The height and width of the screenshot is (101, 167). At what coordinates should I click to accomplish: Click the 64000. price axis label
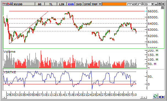tap(153, 24)
